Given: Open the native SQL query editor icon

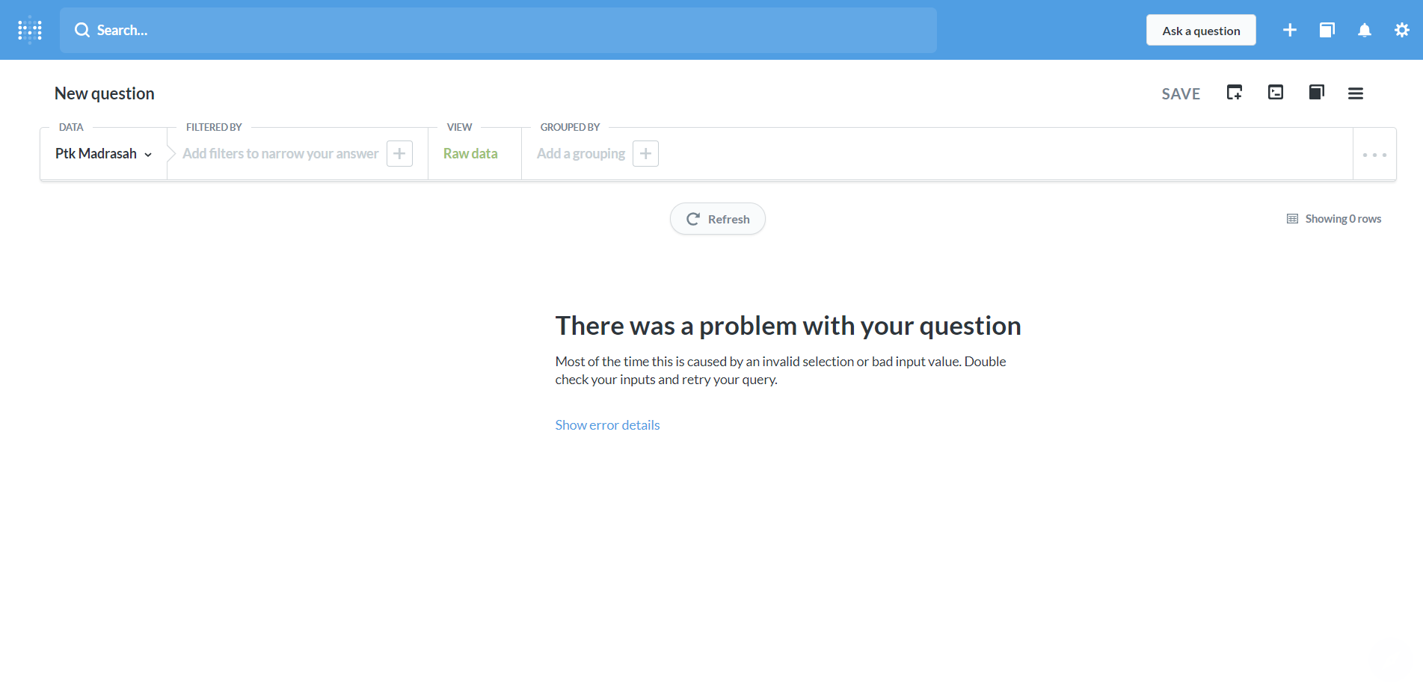Looking at the screenshot, I should [1276, 92].
